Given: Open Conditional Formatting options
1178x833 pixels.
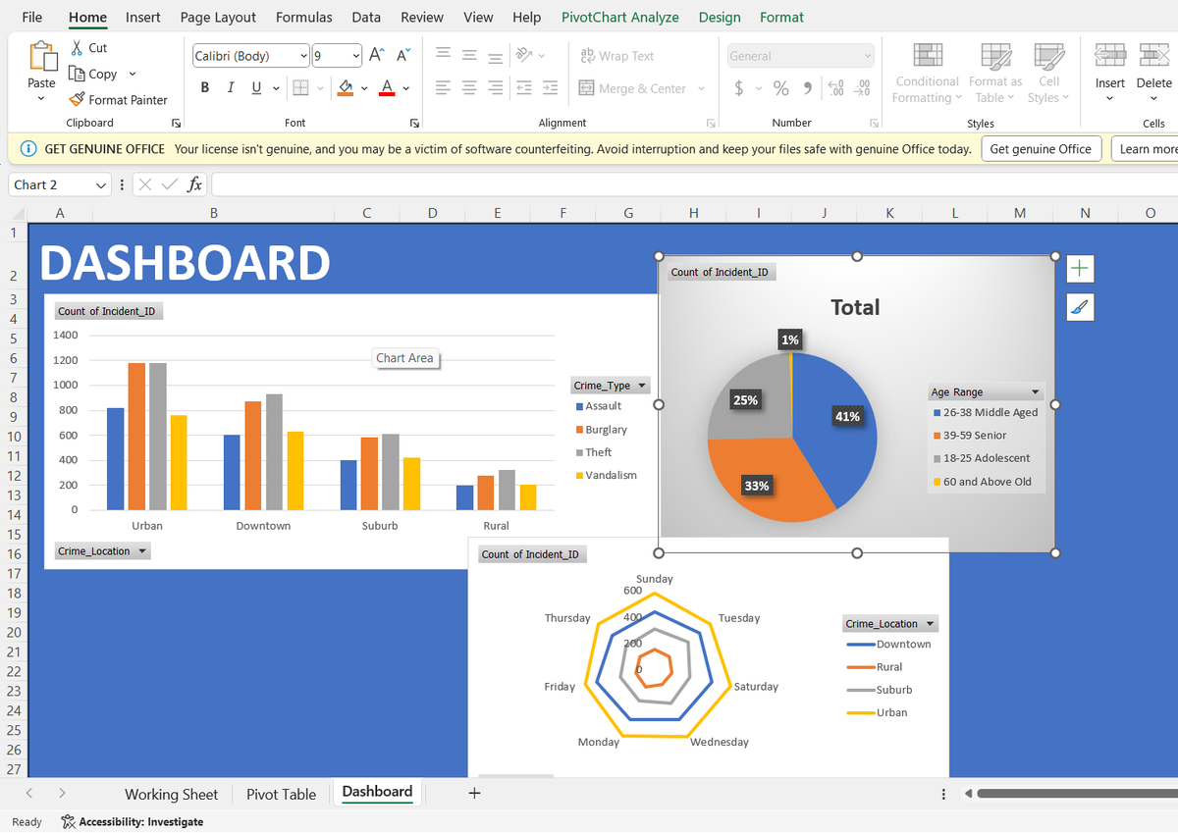Looking at the screenshot, I should pos(926,74).
